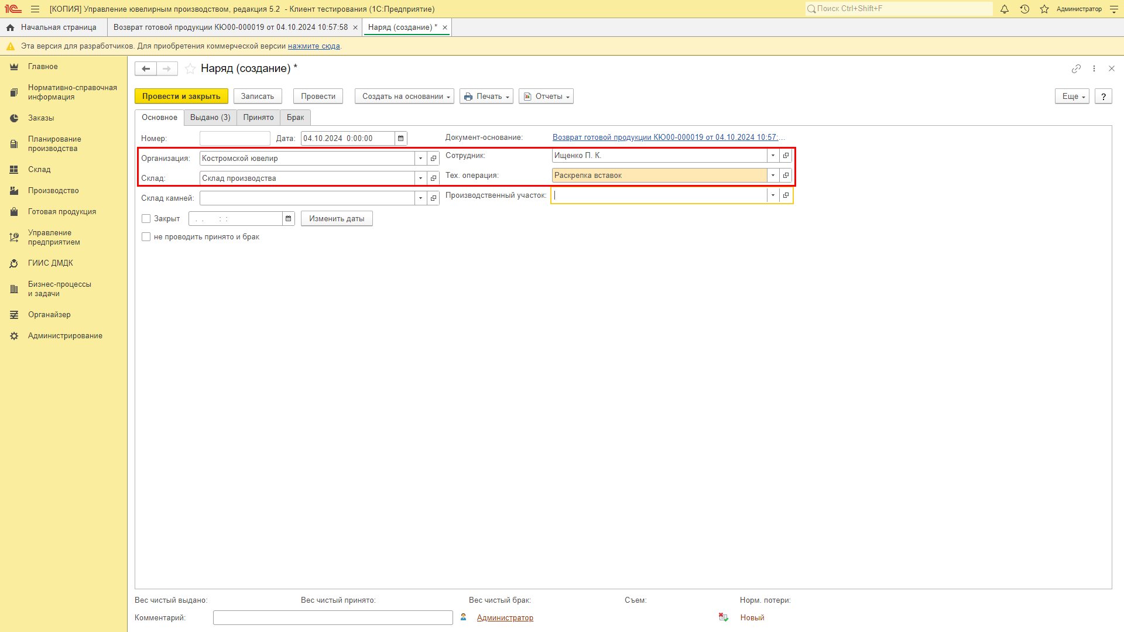Open Документ-основание Возврат готовой продукции link
The image size is (1124, 632).
669,138
